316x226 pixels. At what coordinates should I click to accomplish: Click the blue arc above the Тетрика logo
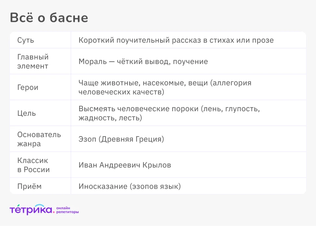pos(39,205)
